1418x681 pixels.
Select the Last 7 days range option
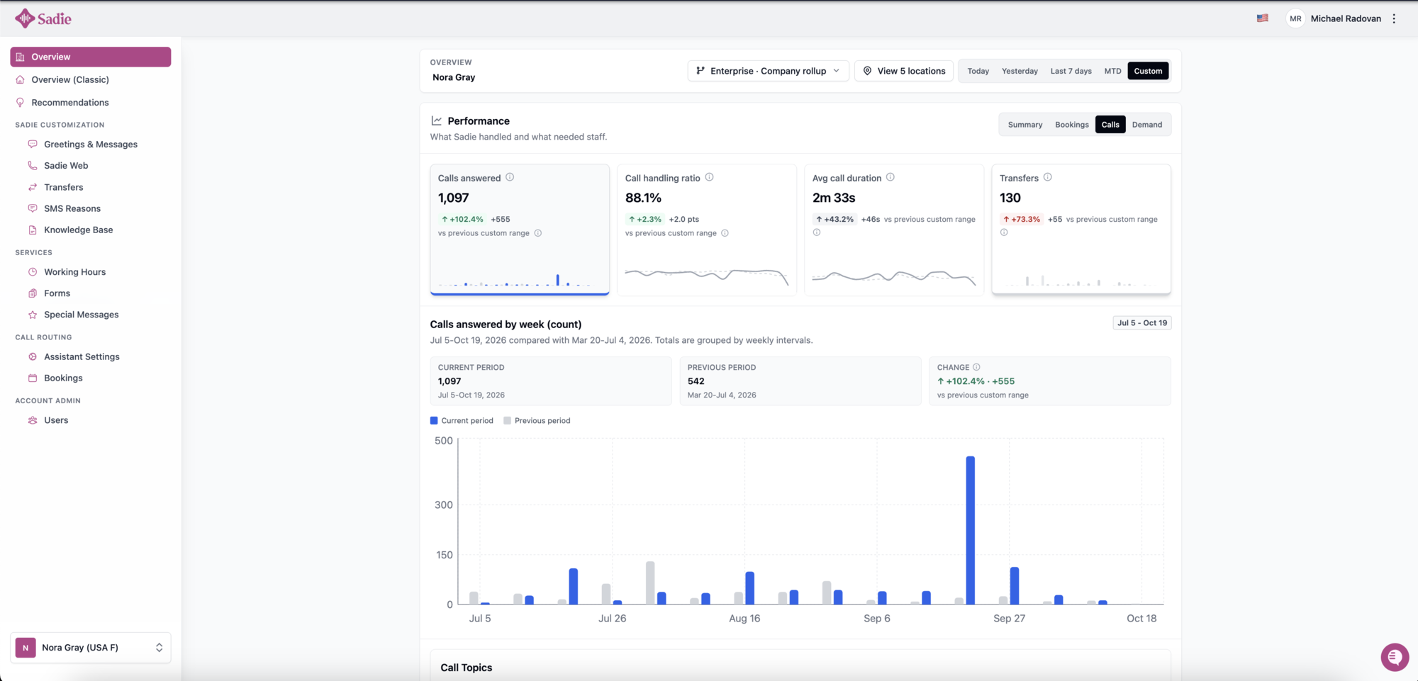pos(1071,71)
